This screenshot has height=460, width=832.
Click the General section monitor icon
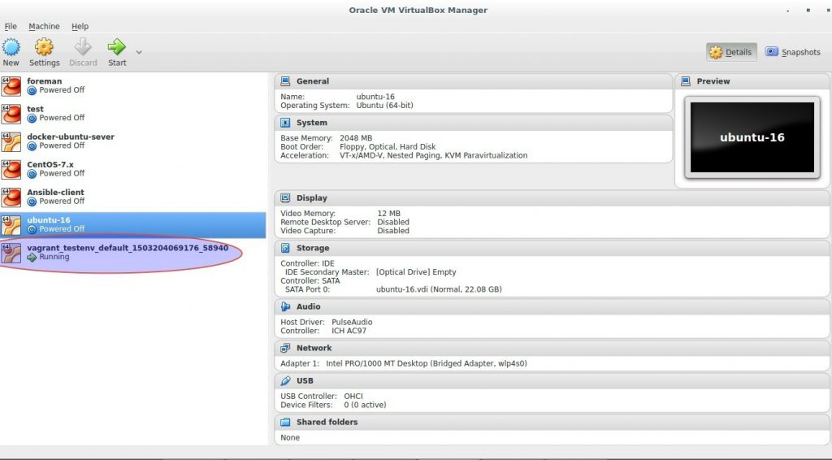[285, 81]
